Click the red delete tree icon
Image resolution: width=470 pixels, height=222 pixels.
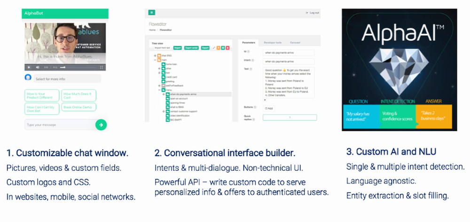pyautogui.click(x=228, y=48)
